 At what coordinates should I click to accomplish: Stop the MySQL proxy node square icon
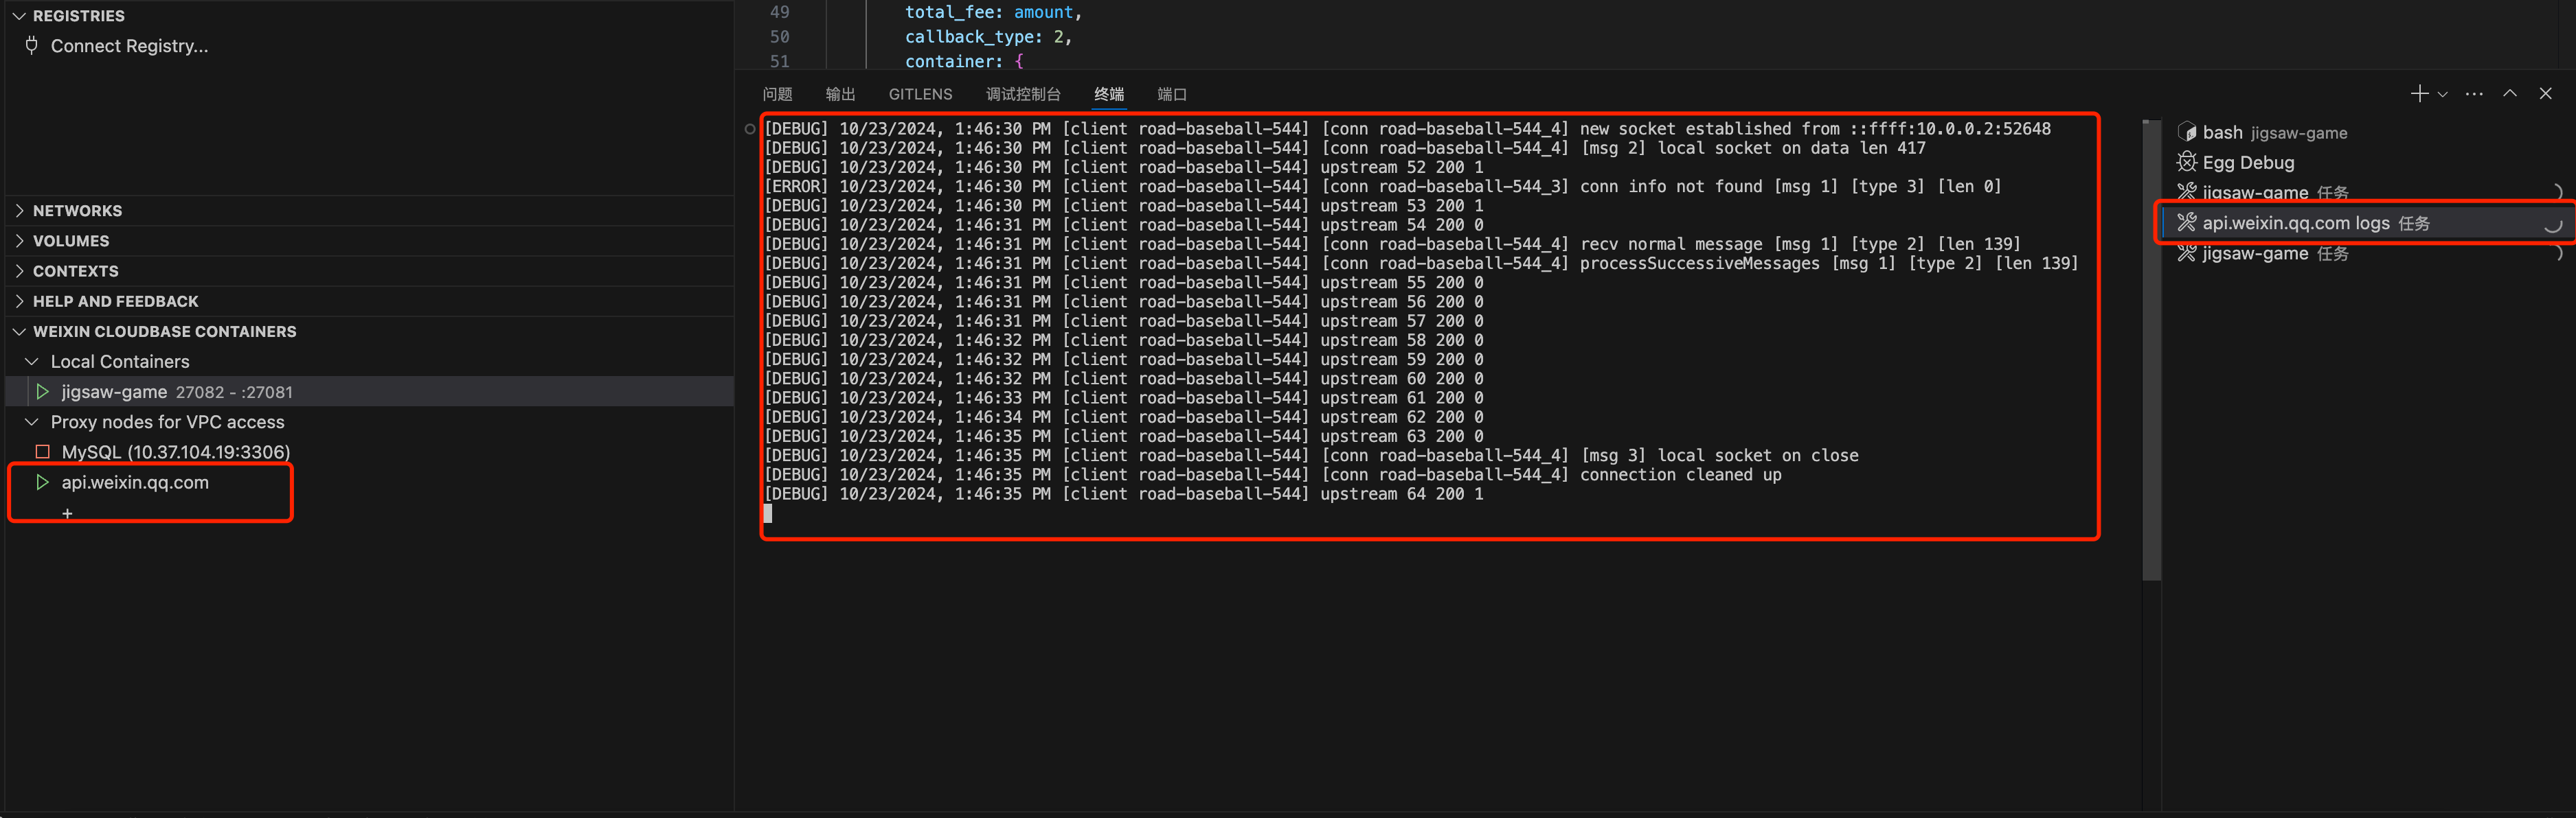click(42, 452)
